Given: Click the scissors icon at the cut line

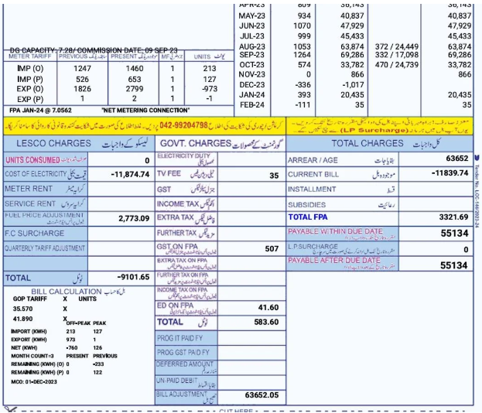Looking at the screenshot, I should pos(11,408).
